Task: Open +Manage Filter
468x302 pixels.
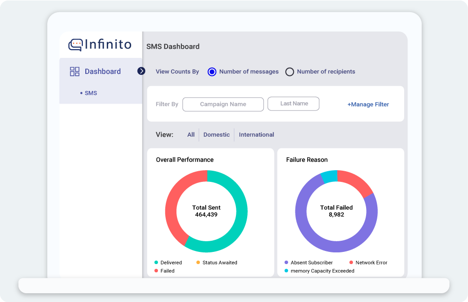Action: click(368, 104)
